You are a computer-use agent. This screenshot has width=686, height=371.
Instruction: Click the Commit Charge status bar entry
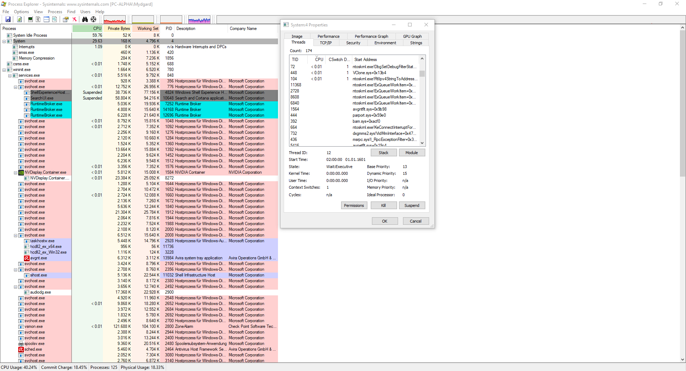click(64, 367)
